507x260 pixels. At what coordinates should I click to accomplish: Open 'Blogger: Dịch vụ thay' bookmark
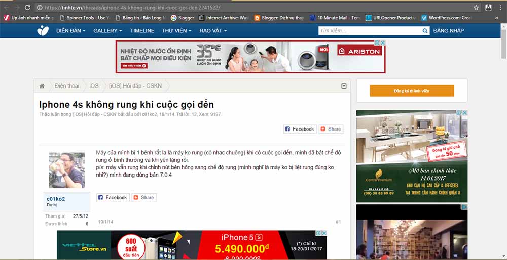click(x=279, y=18)
